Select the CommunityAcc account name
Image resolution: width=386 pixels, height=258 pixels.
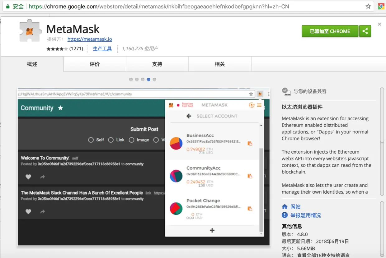(x=204, y=168)
